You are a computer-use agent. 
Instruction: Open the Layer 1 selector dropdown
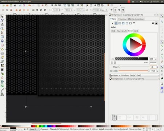pos(34,129)
